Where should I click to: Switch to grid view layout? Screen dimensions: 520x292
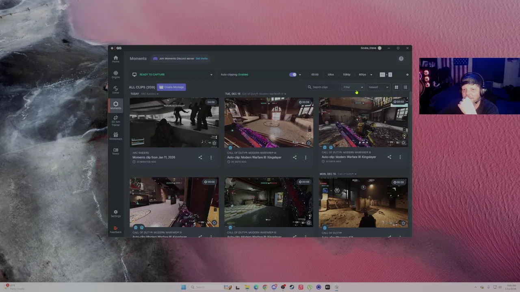point(396,87)
